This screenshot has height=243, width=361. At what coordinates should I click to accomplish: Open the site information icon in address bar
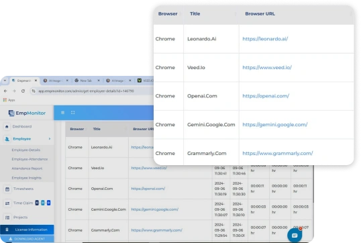pyautogui.click(x=34, y=91)
